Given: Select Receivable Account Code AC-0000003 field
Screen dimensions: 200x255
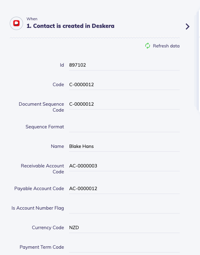Looking at the screenshot, I should click(124, 166).
